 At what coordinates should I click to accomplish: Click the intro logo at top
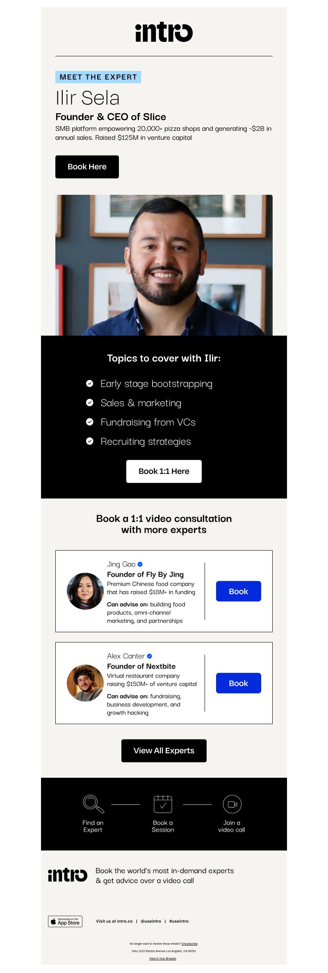(x=164, y=32)
